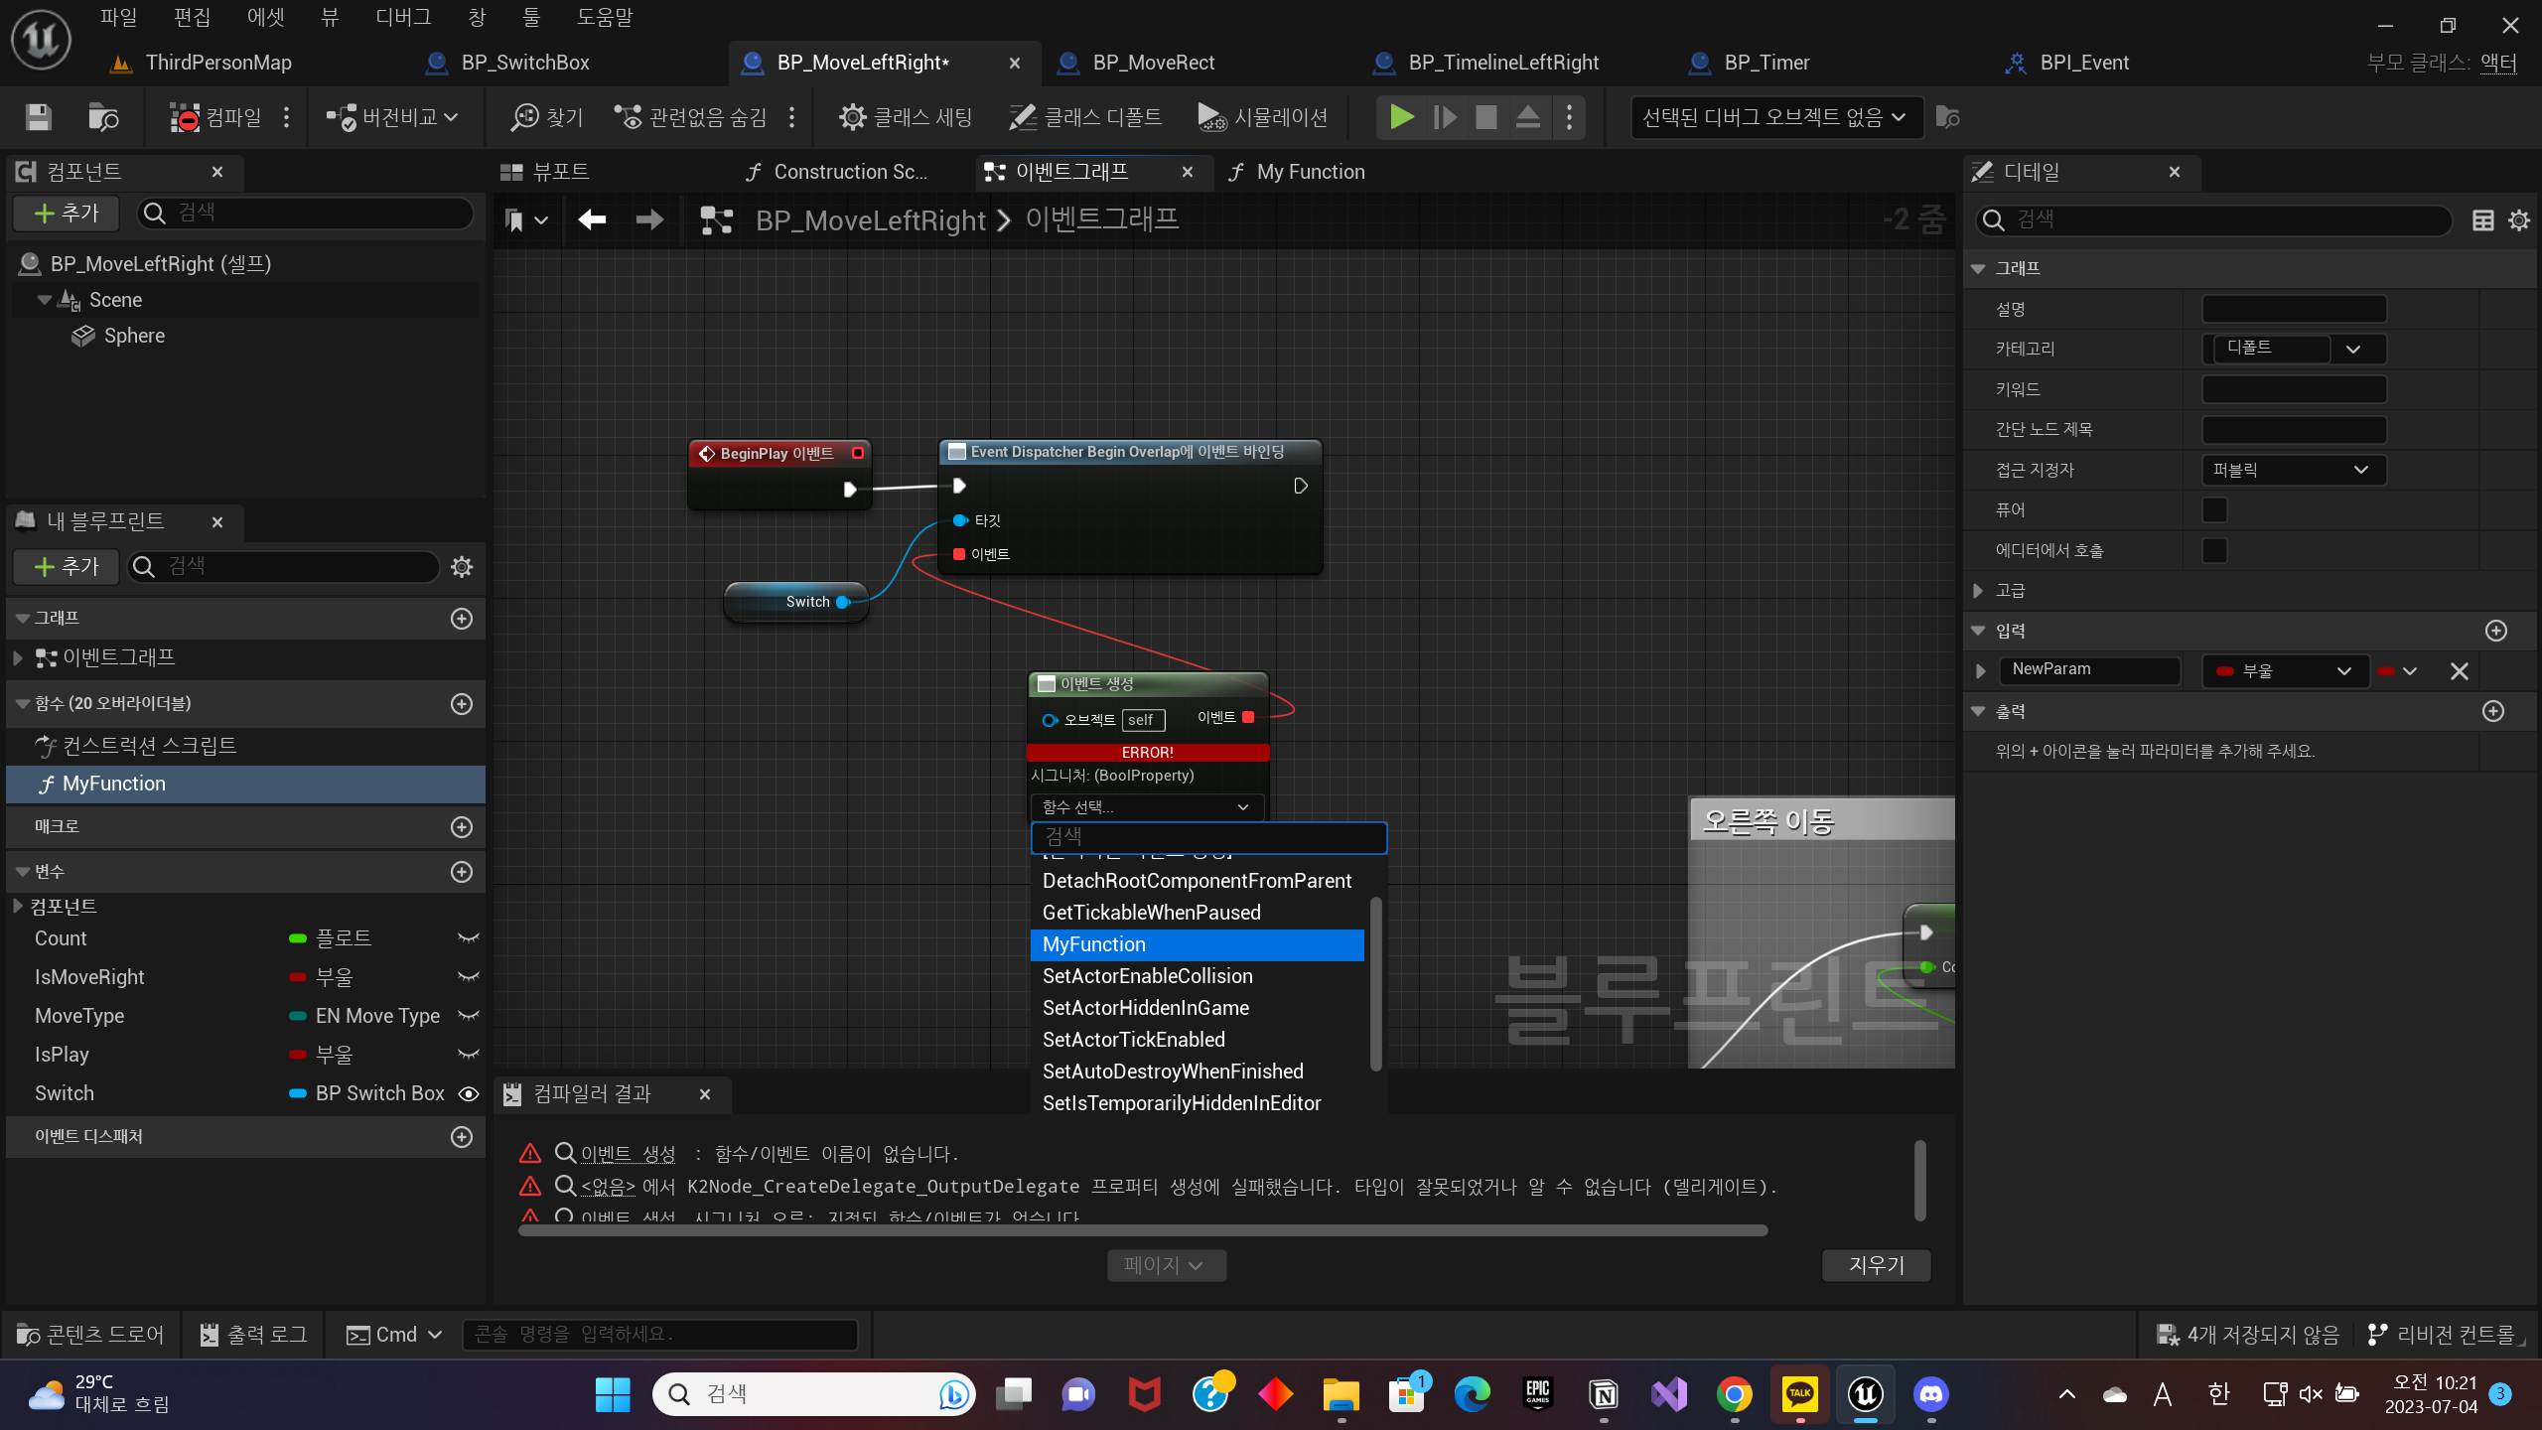2542x1430 pixels.
Task: Open the 찾기 (find) tool
Action: tap(547, 117)
